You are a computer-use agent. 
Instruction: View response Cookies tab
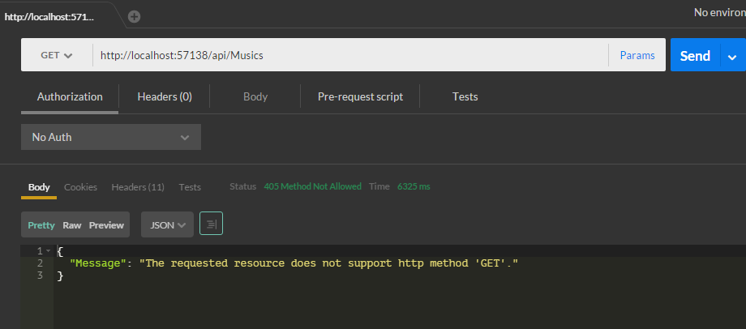click(x=80, y=187)
